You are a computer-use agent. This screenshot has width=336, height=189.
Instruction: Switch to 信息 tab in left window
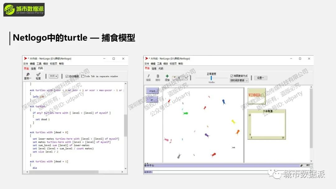click(x=33, y=68)
